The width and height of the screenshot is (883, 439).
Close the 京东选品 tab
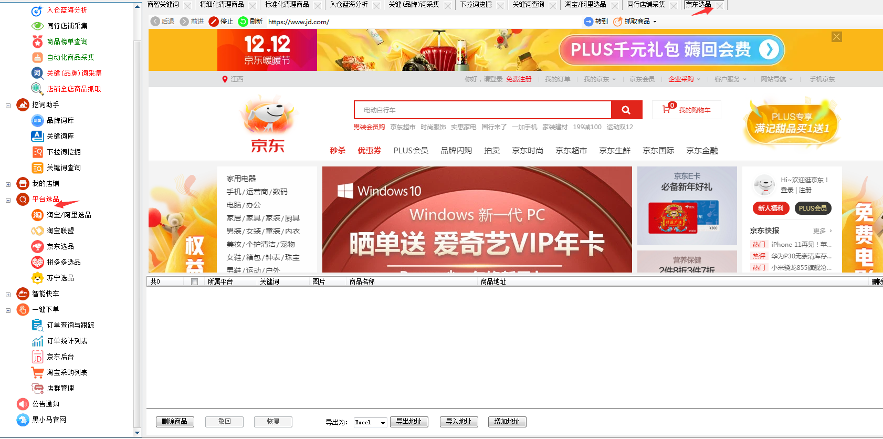pos(720,6)
